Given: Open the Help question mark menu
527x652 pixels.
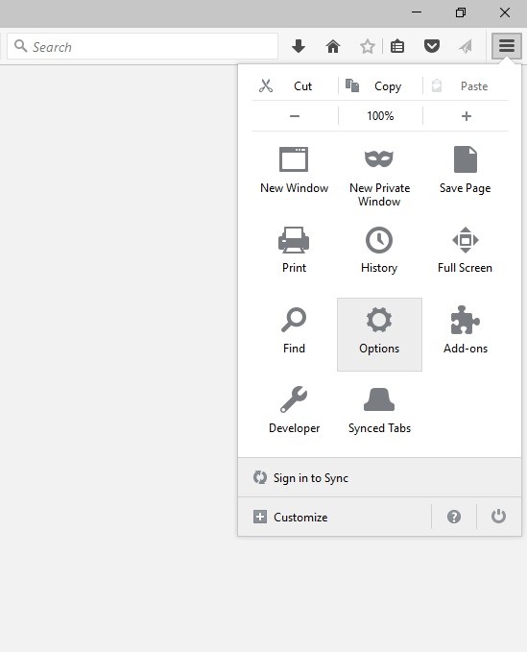Looking at the screenshot, I should point(454,517).
